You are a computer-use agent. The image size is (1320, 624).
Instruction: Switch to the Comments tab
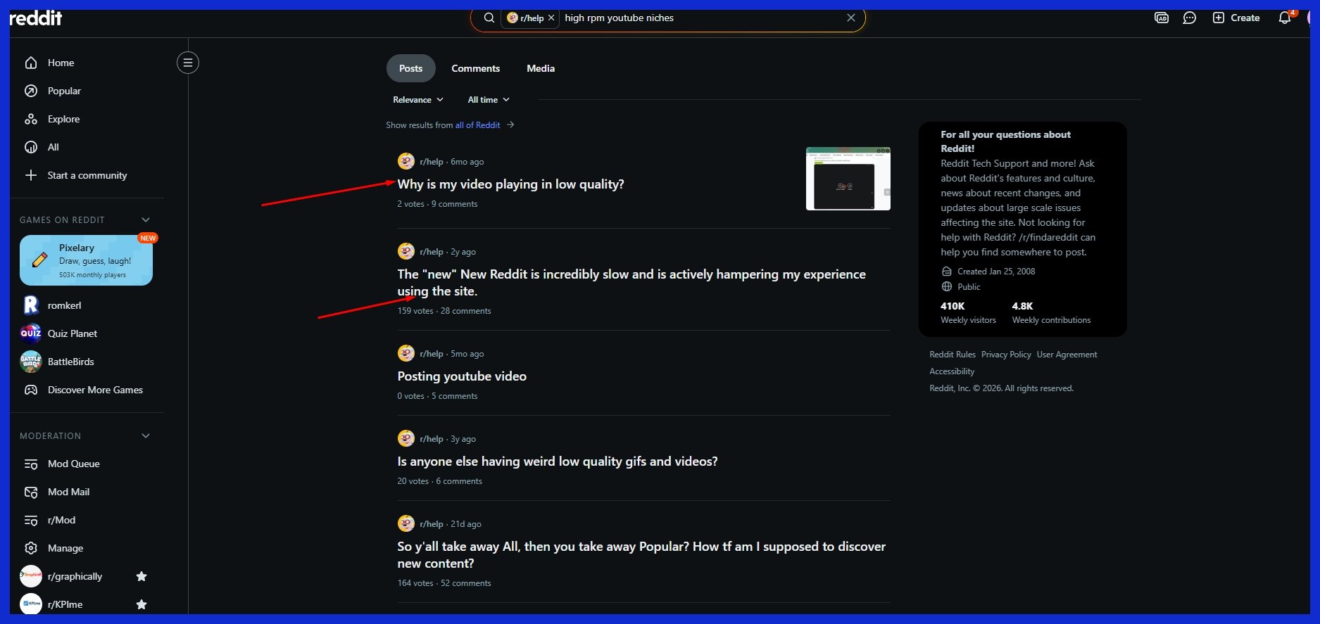tap(475, 68)
